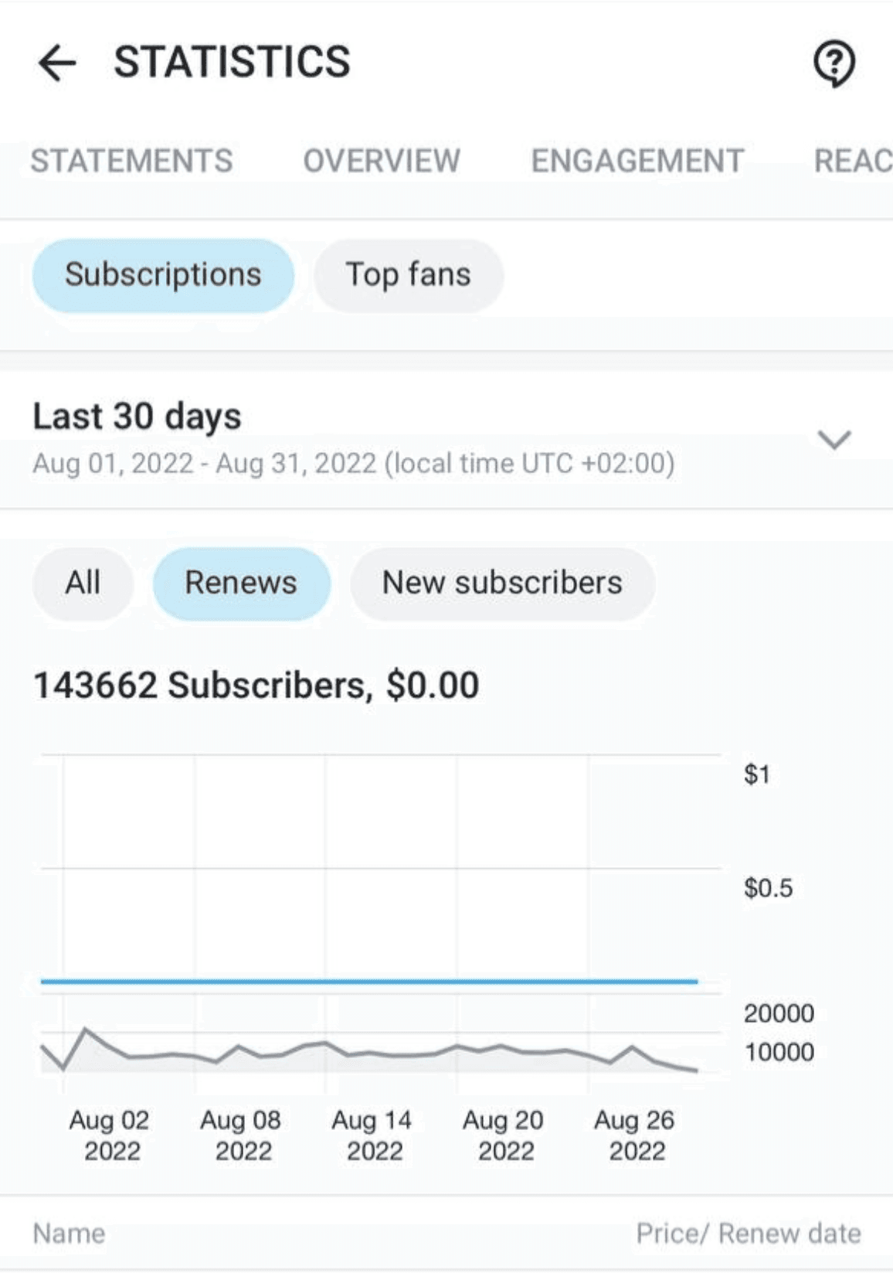The image size is (893, 1273).
Task: Switch to the Statements tab
Action: coord(131,161)
